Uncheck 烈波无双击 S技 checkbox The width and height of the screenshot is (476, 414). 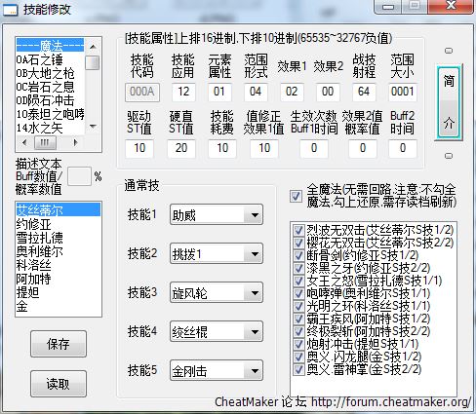(298, 231)
